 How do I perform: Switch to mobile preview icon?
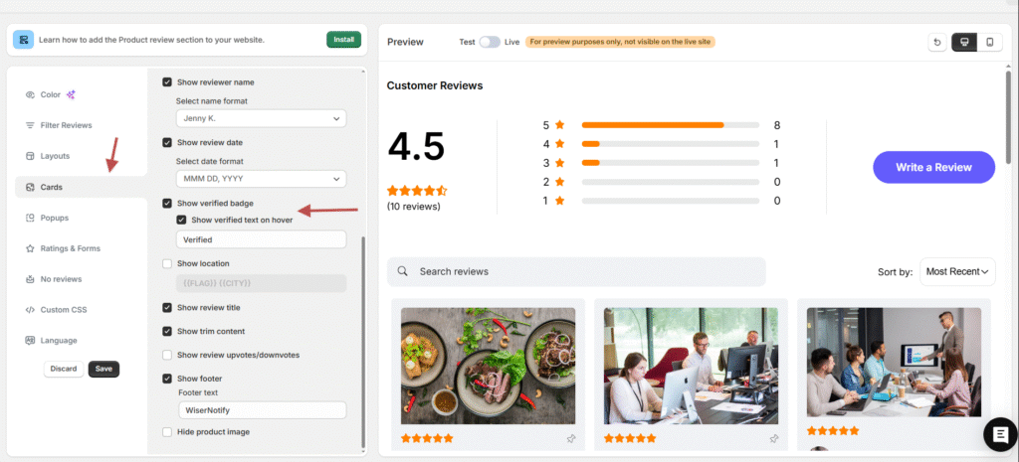(989, 42)
